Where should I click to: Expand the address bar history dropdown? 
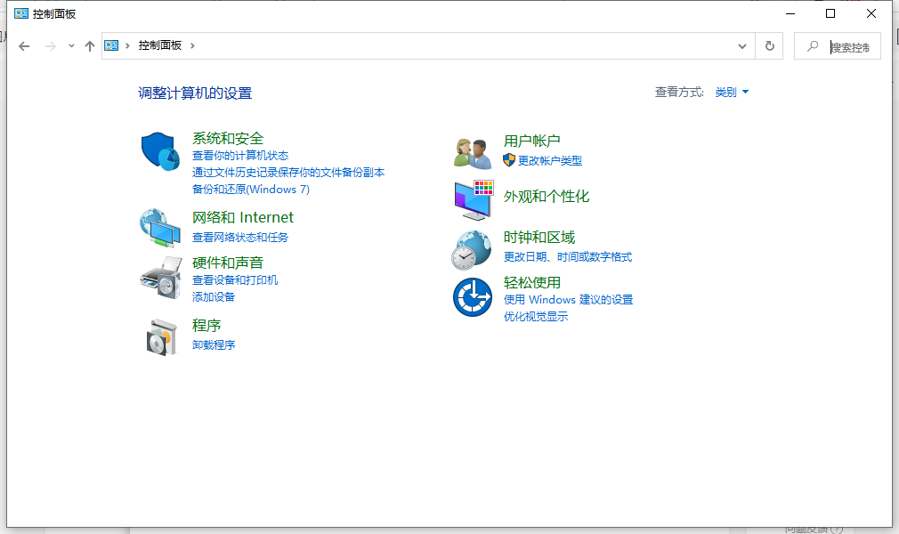[741, 45]
